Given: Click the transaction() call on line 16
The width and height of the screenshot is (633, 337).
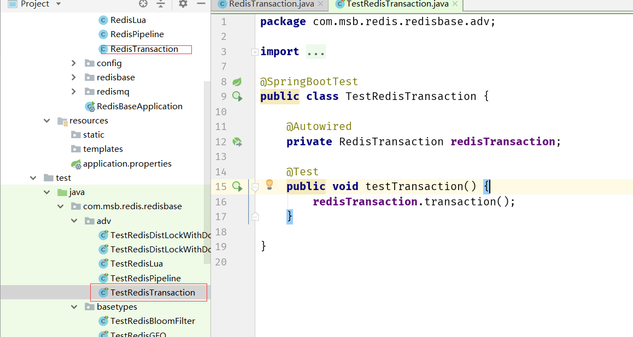Looking at the screenshot, I should click(466, 202).
